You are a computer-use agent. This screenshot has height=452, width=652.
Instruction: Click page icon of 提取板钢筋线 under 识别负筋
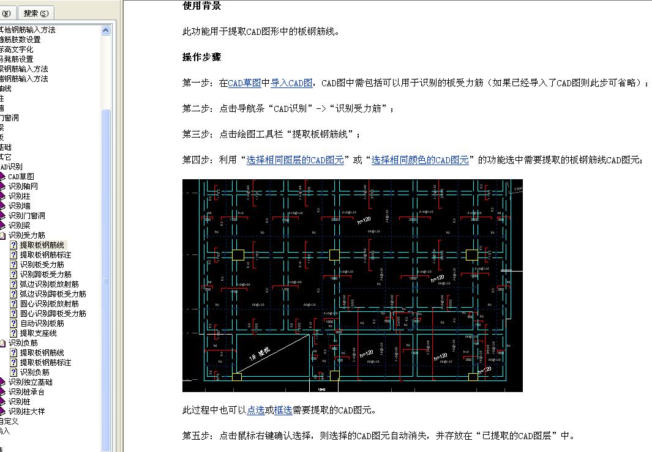click(13, 353)
